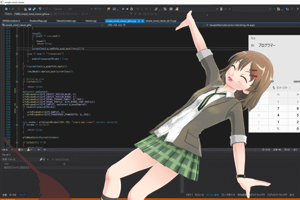
Task: Select the ローカル (Locals) panel tab
Action: click(x=13, y=195)
